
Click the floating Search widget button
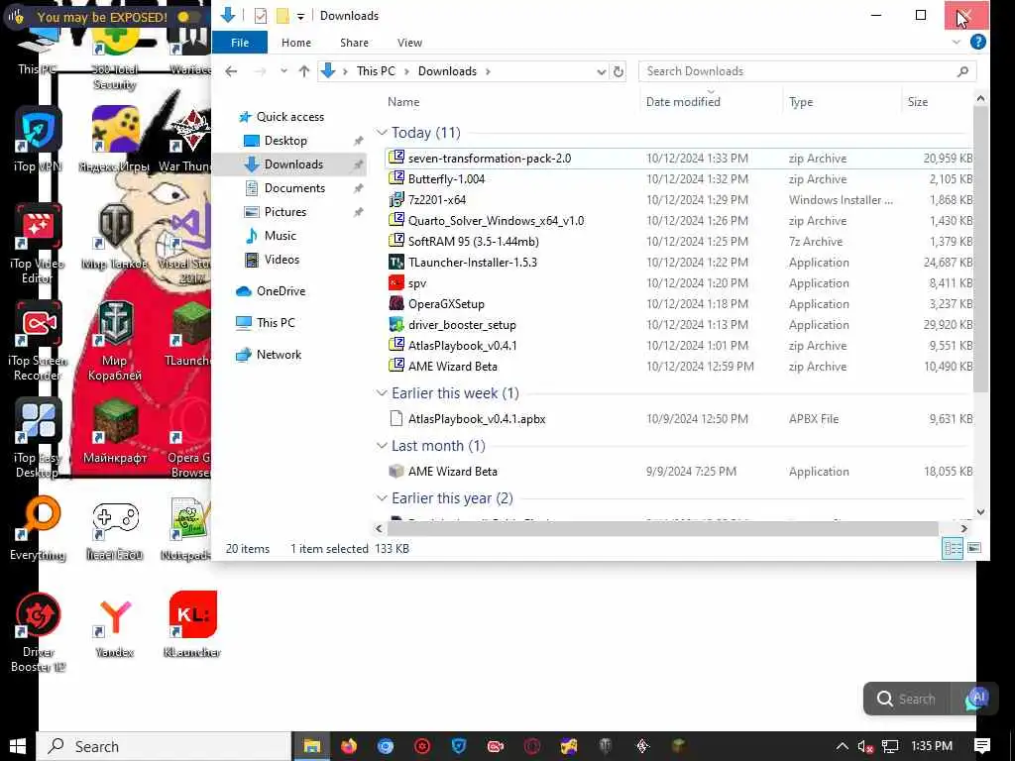(x=906, y=699)
